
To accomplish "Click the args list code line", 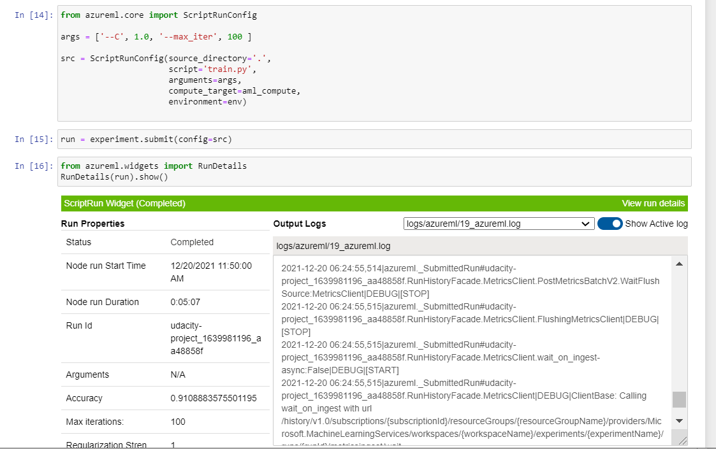I will (x=156, y=37).
